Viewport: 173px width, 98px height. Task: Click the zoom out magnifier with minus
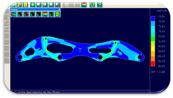(x=51, y=5)
